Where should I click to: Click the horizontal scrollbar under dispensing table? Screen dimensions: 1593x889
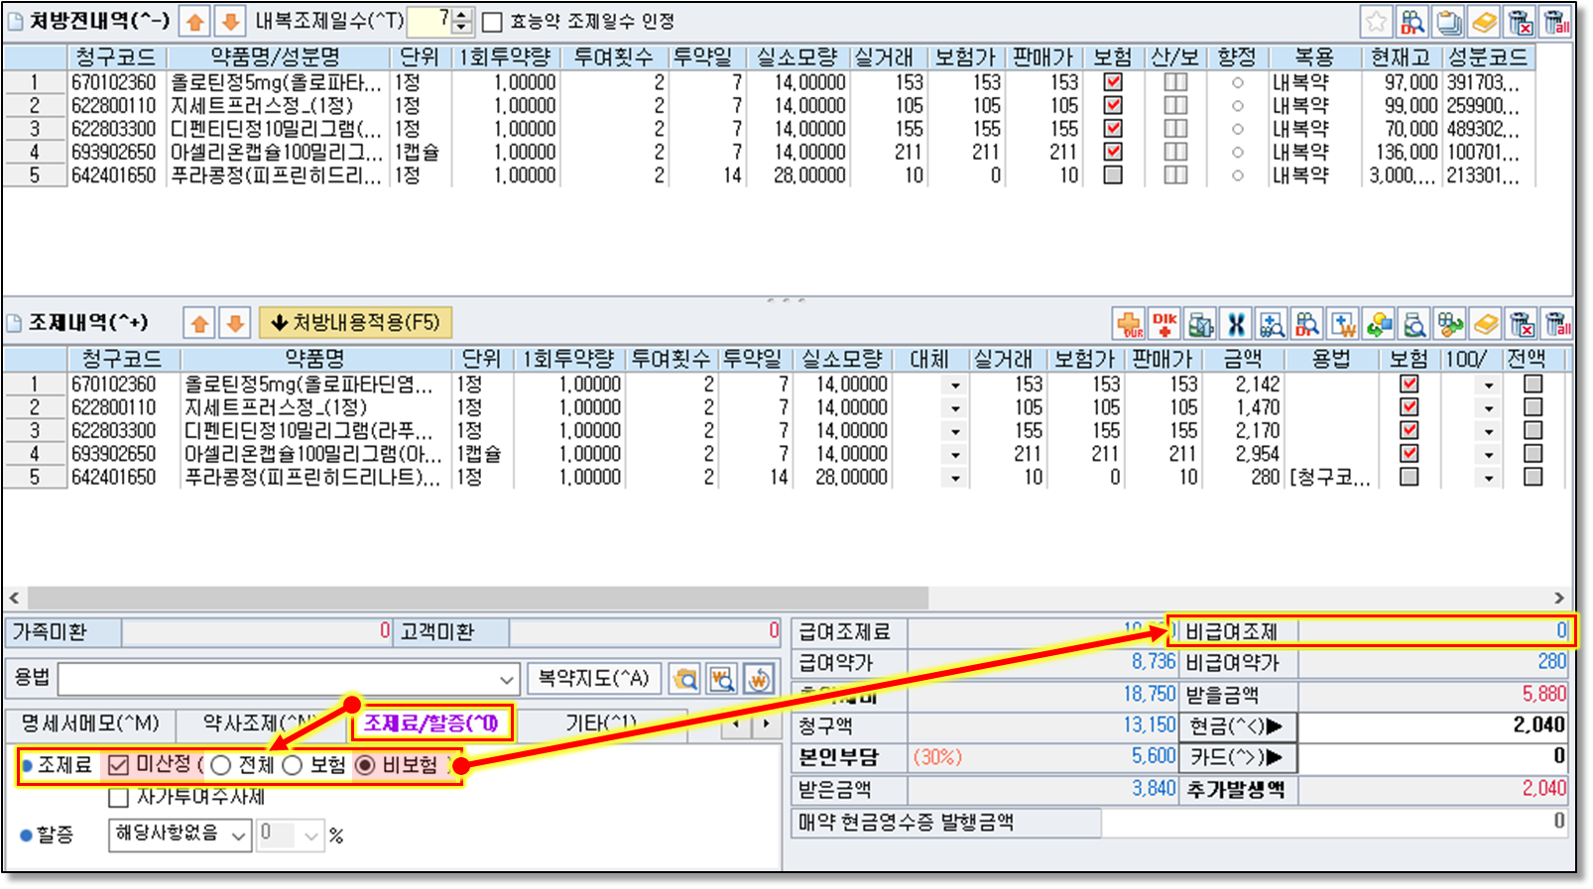(476, 598)
